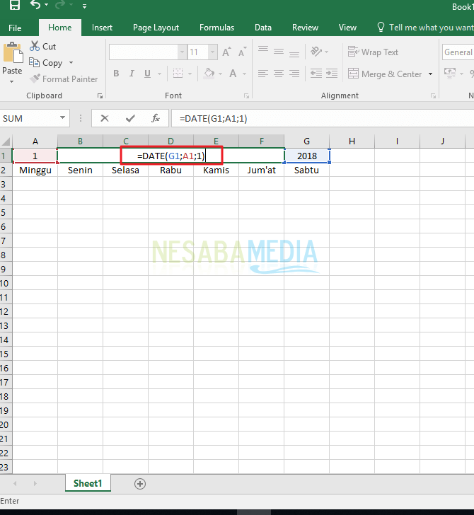Click the cell labeled Minggu
The height and width of the screenshot is (515, 474).
click(35, 170)
